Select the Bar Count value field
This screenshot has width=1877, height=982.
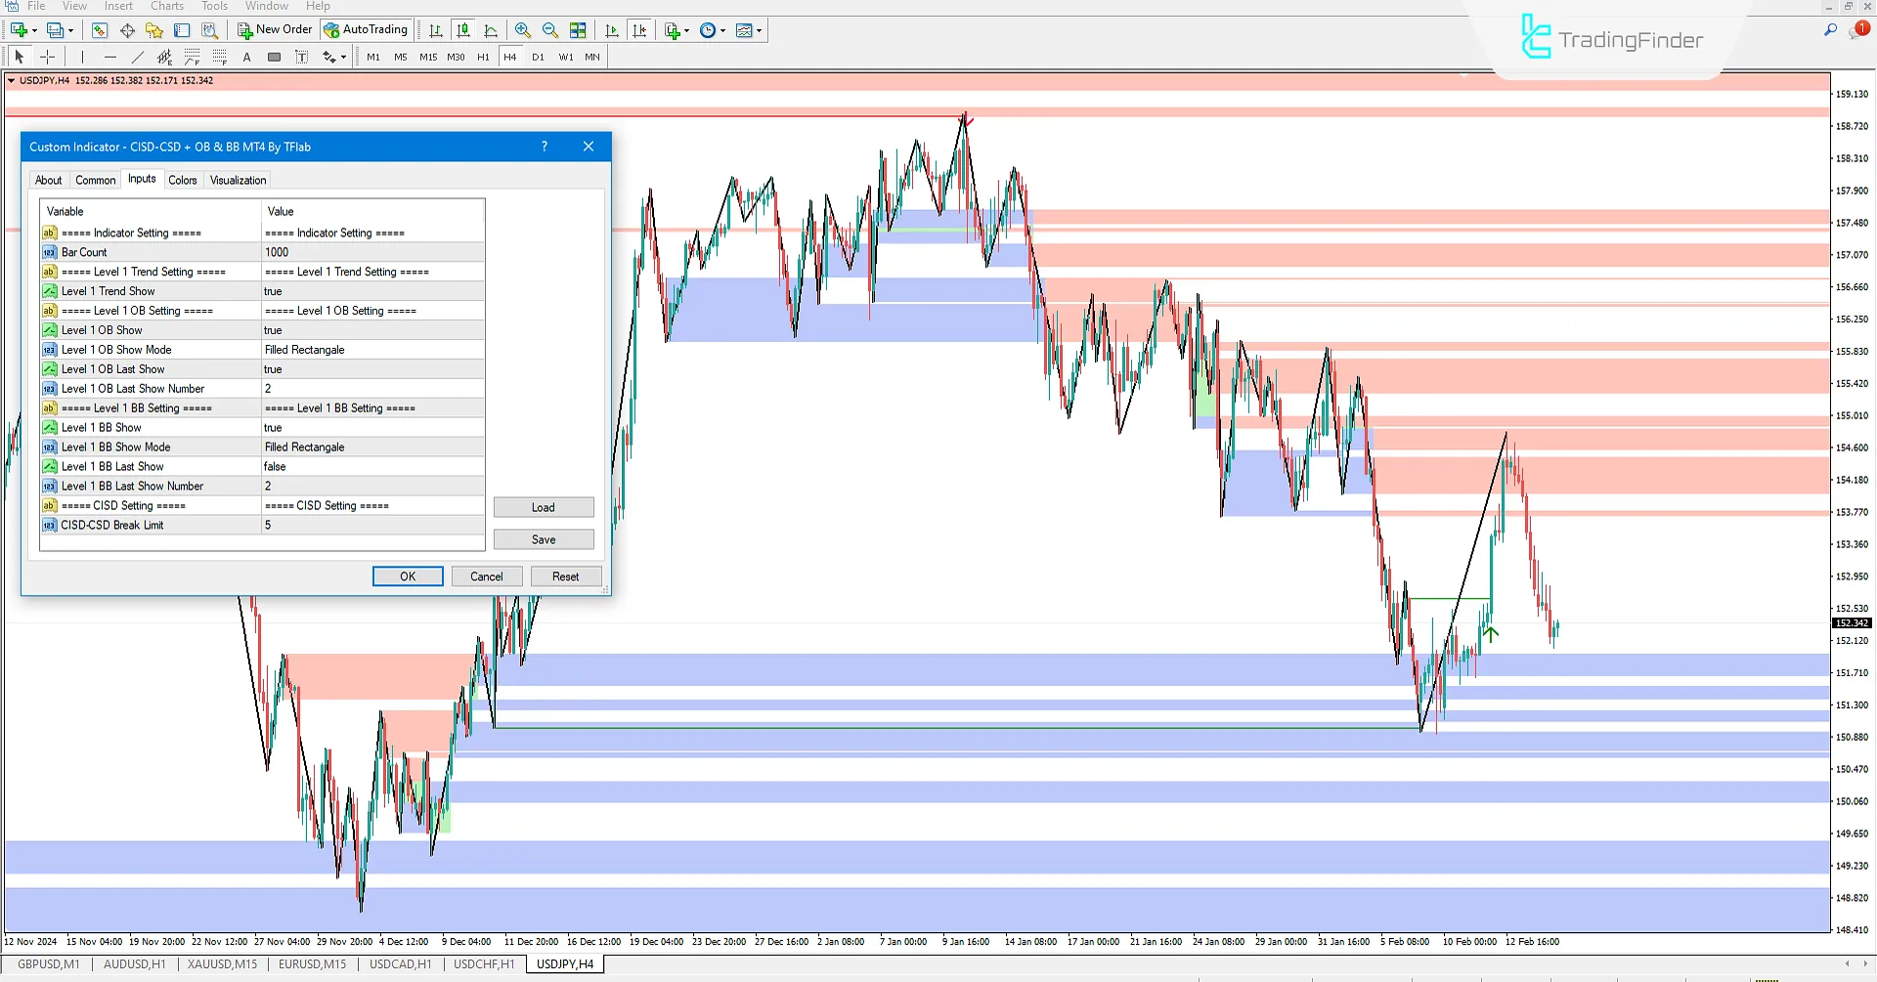[371, 252]
